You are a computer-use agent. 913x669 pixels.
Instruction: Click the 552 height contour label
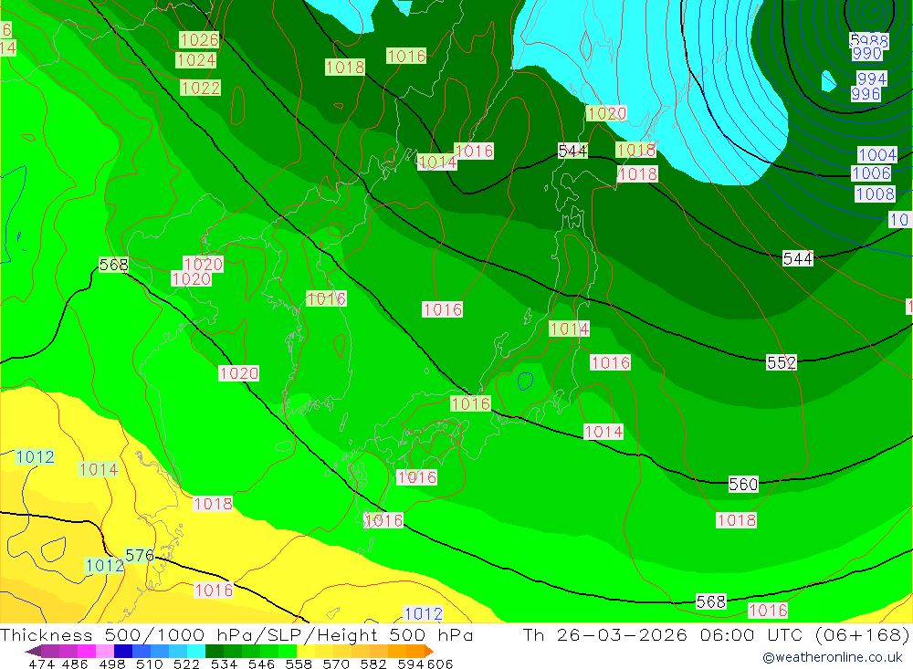coord(782,362)
